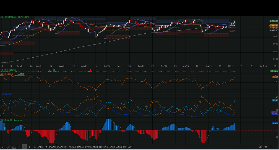Open the DAX.wi symbol shortcut
The width and height of the screenshot is (279, 150).
[x=80, y=147]
